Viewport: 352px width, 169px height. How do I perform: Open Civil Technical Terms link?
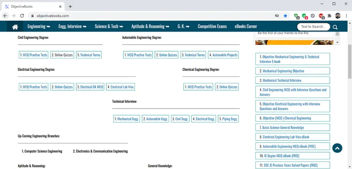coord(88,55)
